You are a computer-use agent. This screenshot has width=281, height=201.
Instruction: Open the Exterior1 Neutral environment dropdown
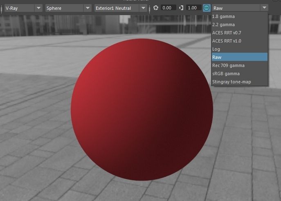pos(121,8)
